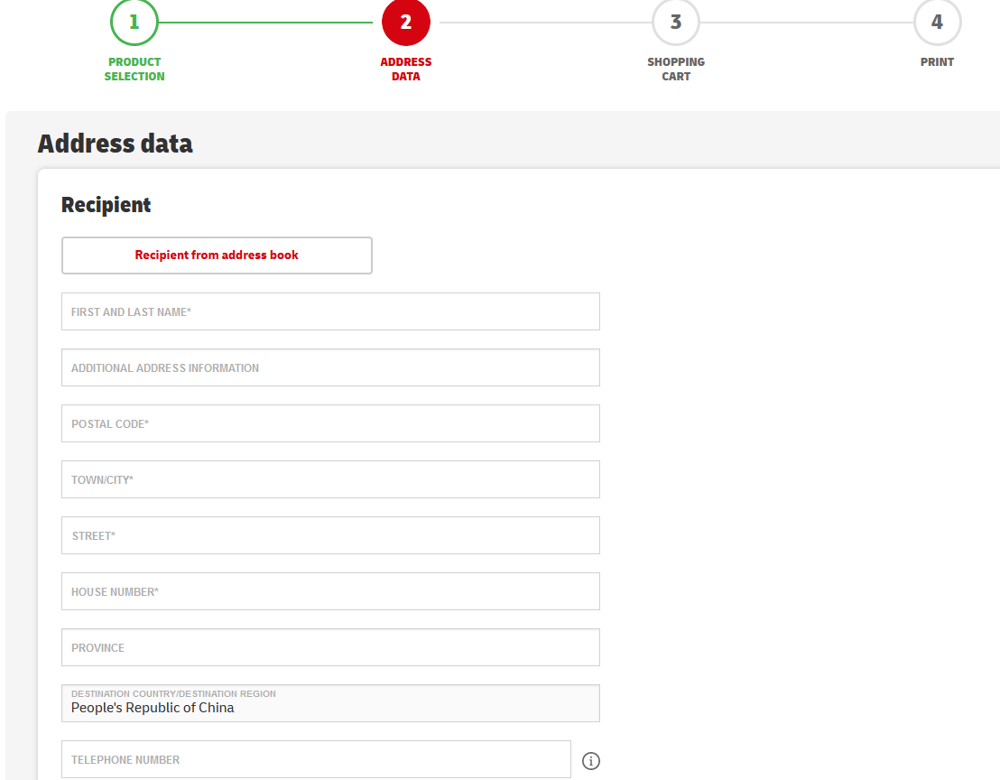Click the Address data heading
1000x780 pixels.
pos(115,144)
